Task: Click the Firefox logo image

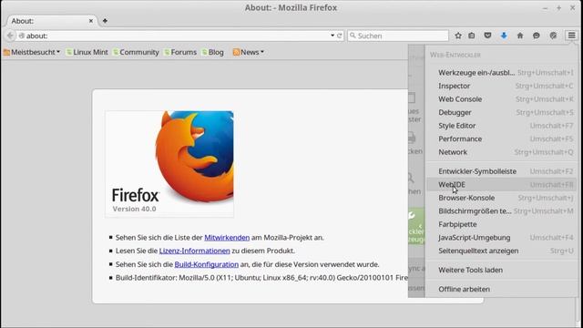Action: (x=169, y=164)
